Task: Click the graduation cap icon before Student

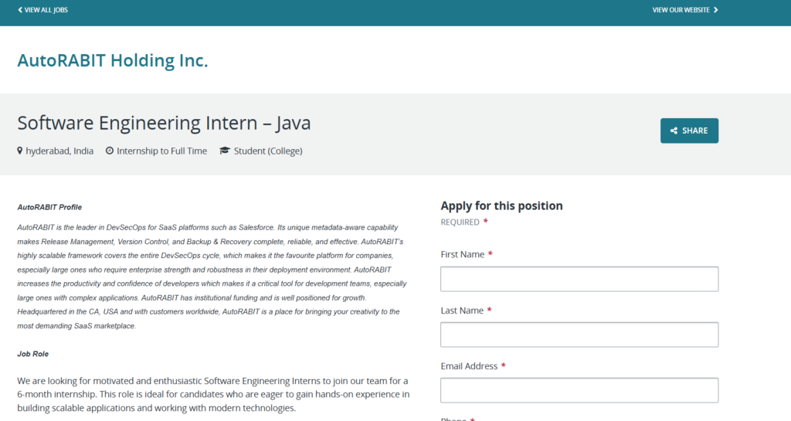Action: coord(225,151)
